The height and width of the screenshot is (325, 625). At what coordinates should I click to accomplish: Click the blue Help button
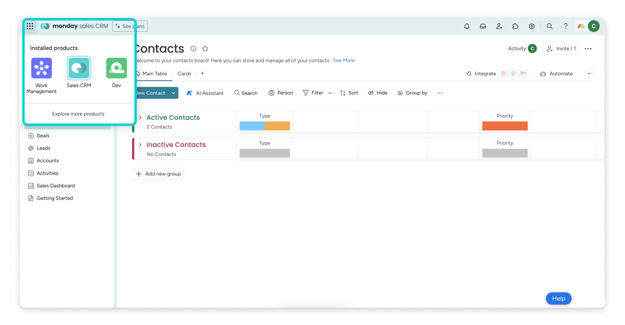[x=559, y=298]
